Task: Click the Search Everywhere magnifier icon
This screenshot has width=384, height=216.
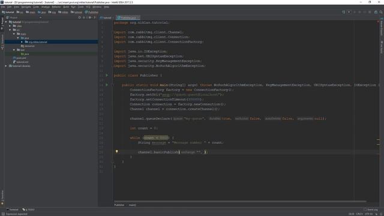Action: [381, 12]
